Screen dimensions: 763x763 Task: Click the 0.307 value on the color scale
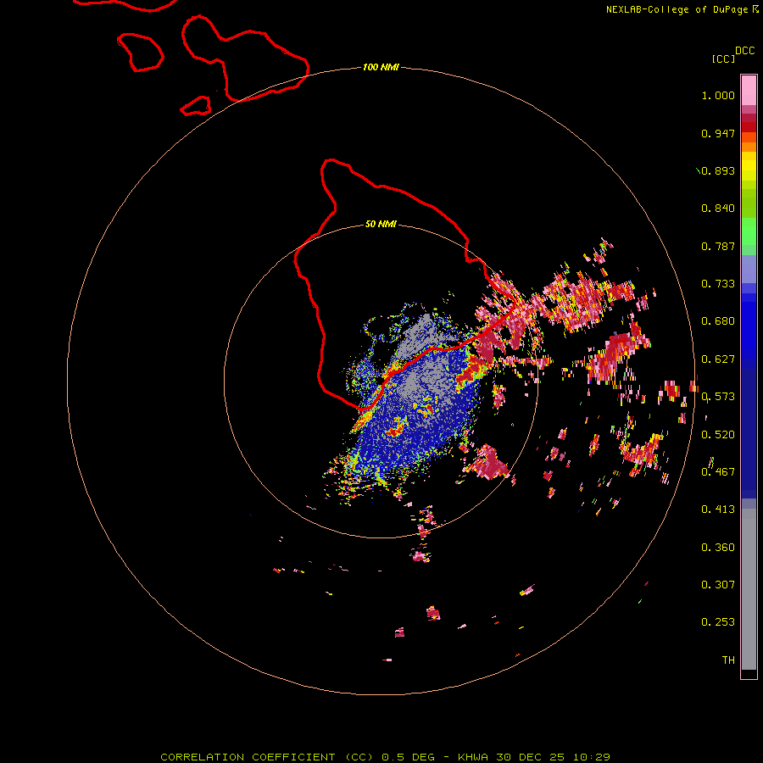[718, 585]
